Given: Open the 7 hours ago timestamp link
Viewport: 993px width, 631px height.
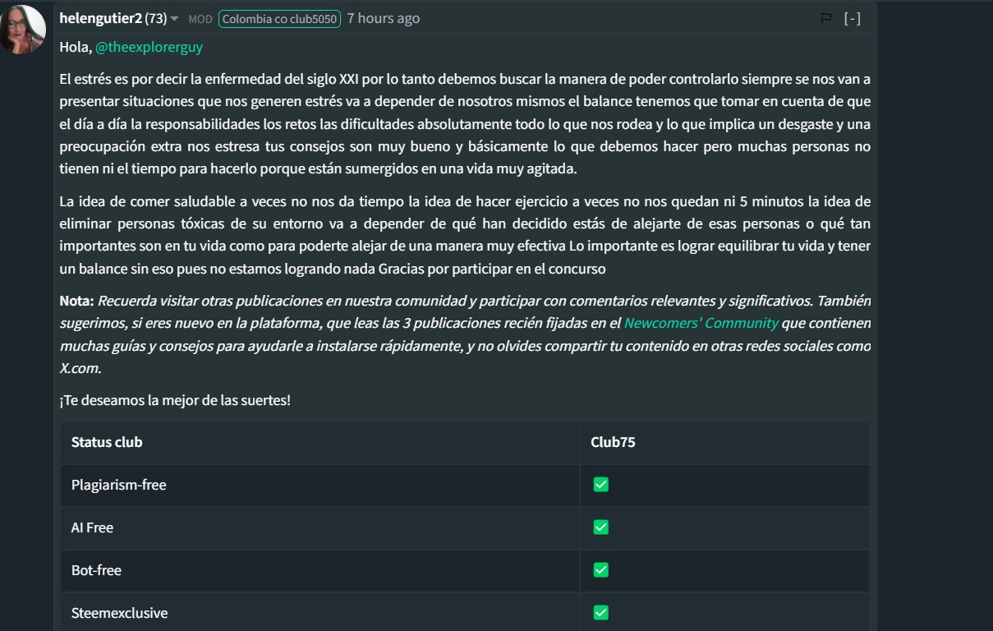Looking at the screenshot, I should (x=384, y=18).
